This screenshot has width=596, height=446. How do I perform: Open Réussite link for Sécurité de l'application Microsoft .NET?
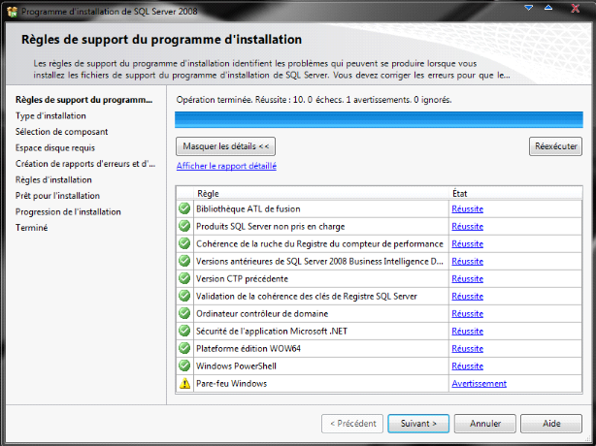[x=468, y=331]
